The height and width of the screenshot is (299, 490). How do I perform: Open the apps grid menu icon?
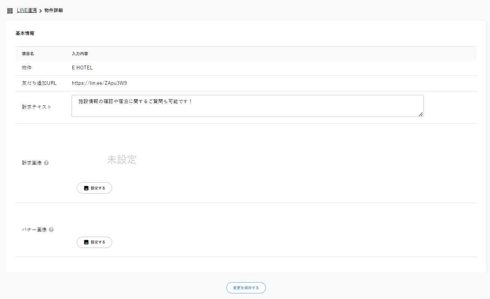point(10,11)
